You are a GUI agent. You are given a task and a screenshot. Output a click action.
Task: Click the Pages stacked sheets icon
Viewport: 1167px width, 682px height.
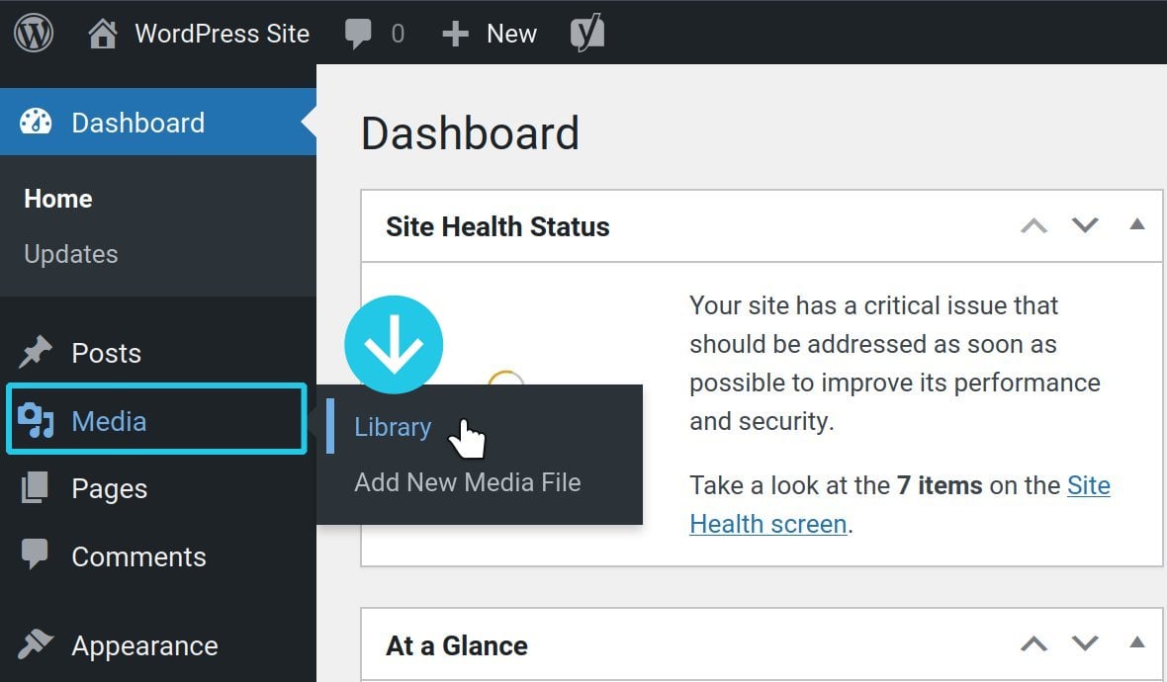37,488
